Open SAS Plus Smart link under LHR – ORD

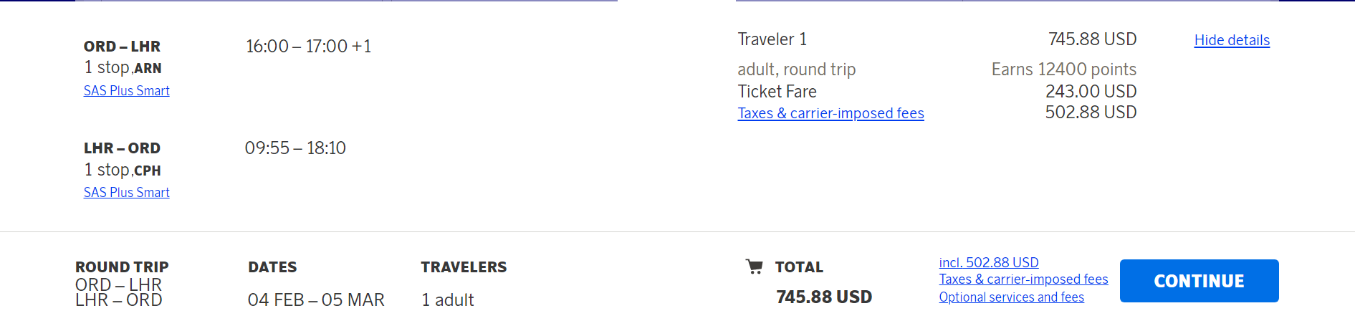tap(127, 192)
